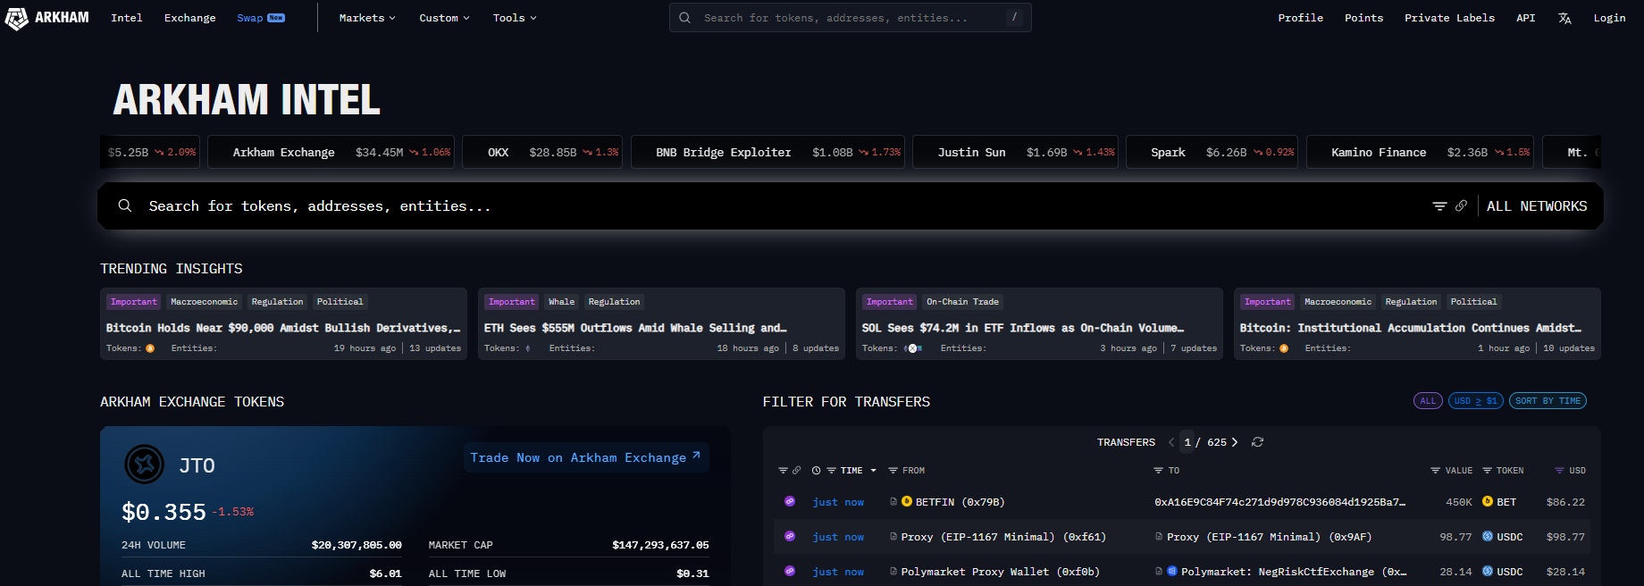Open the ALL NETWORKS selector
This screenshot has width=1644, height=586.
(1537, 206)
